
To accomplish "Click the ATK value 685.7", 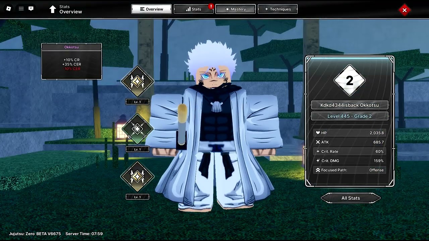I will point(378,142).
